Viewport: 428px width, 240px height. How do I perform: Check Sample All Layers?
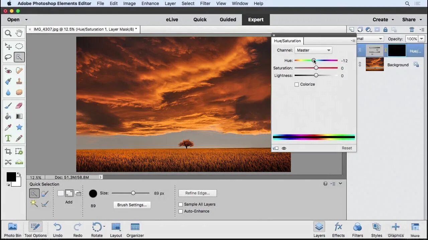click(x=181, y=204)
